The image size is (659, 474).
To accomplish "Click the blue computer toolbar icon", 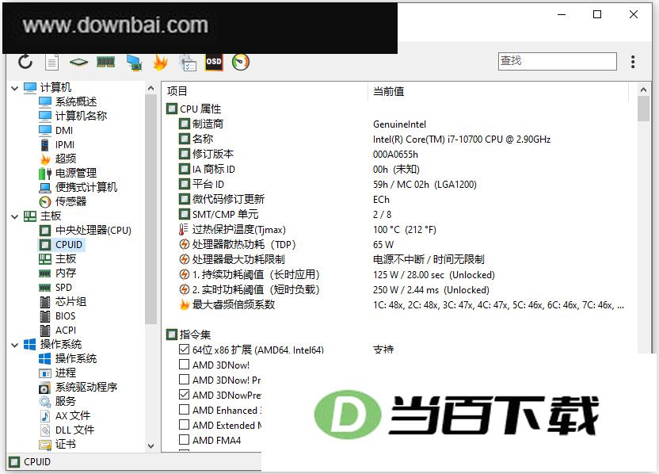I will tap(134, 63).
